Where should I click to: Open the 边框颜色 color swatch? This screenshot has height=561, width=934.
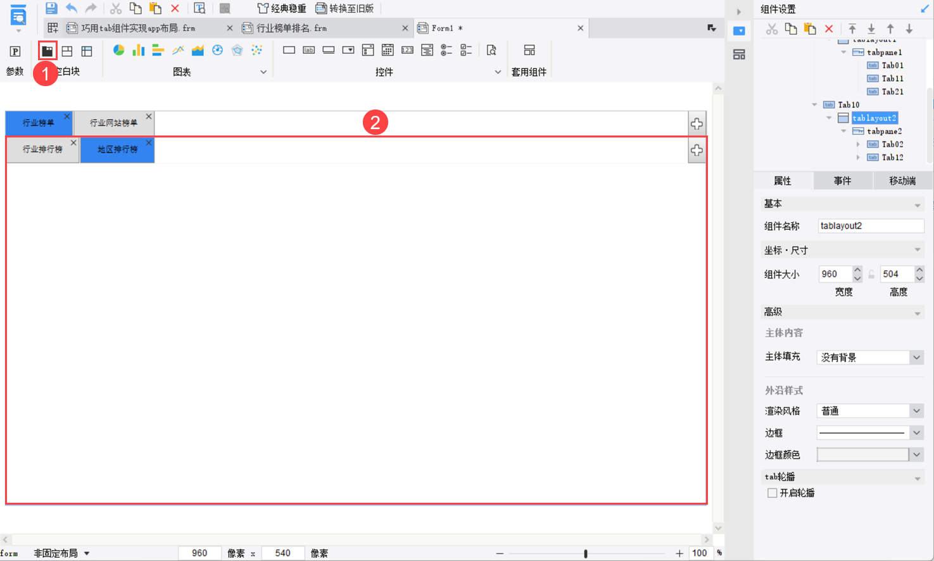[x=862, y=455]
